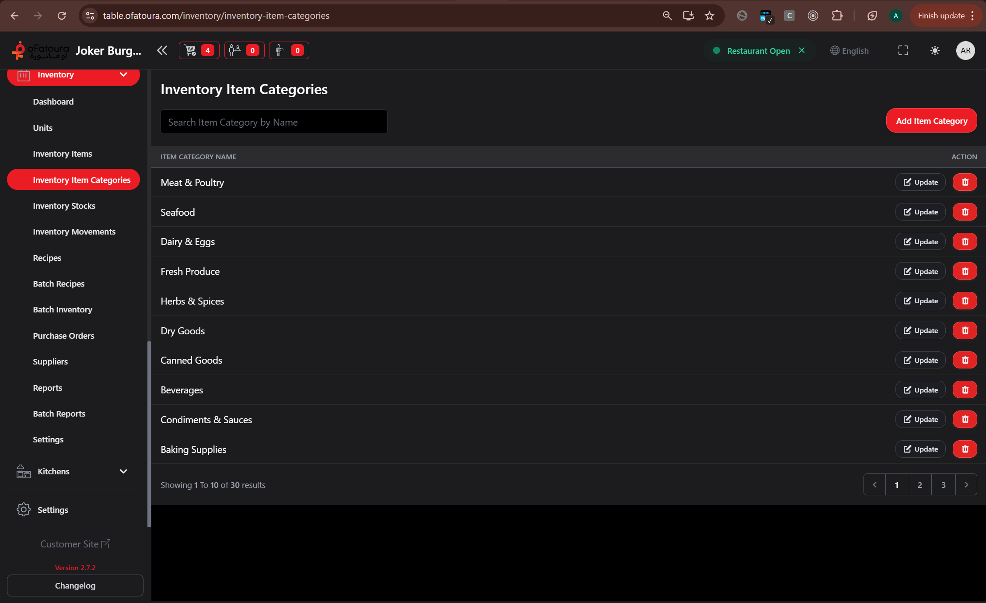Click the Update pencil icon for Dry Goods

click(907, 330)
